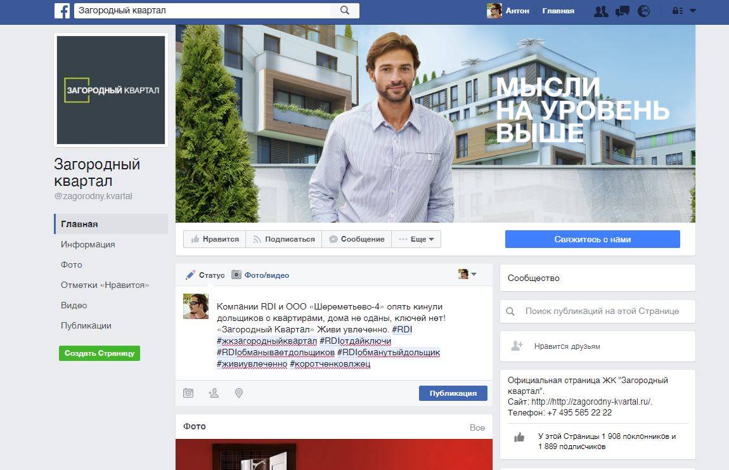Click the Публикация post button
This screenshot has height=470, width=729.
453,393
